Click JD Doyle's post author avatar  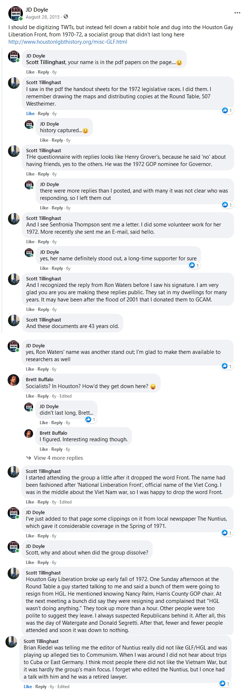pos(15,13)
